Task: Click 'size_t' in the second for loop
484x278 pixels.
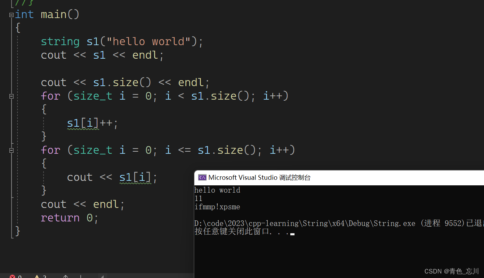Action: tap(93, 150)
